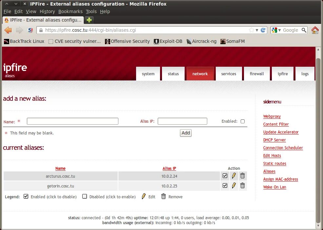Open Aircrack-ng bookmark

point(201,41)
